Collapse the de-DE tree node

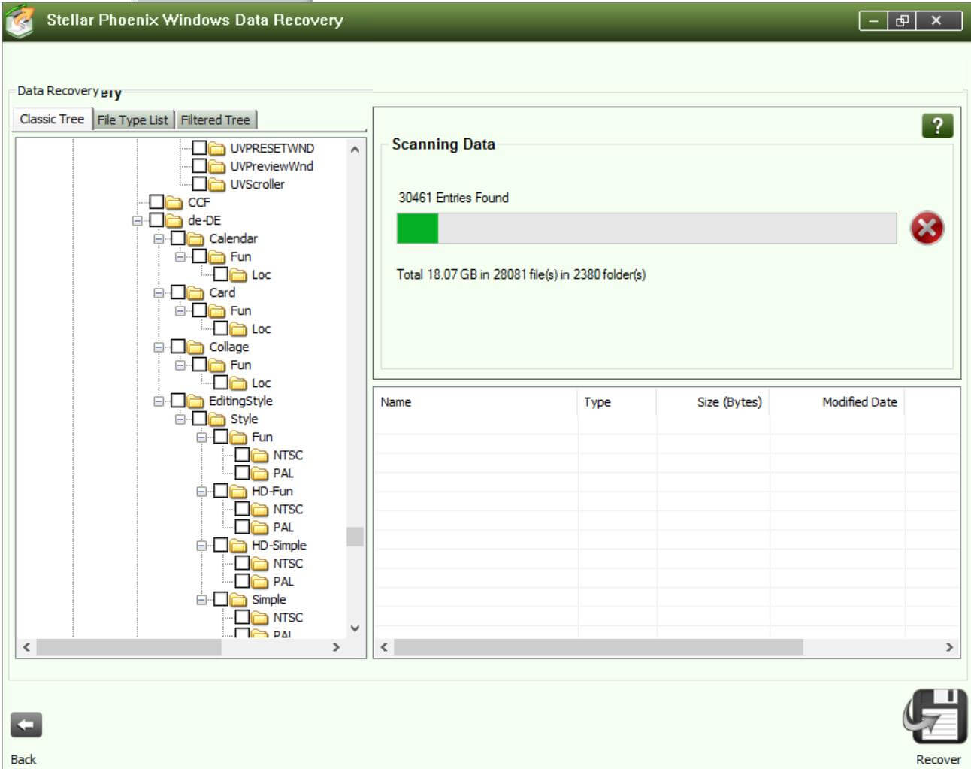pos(138,221)
